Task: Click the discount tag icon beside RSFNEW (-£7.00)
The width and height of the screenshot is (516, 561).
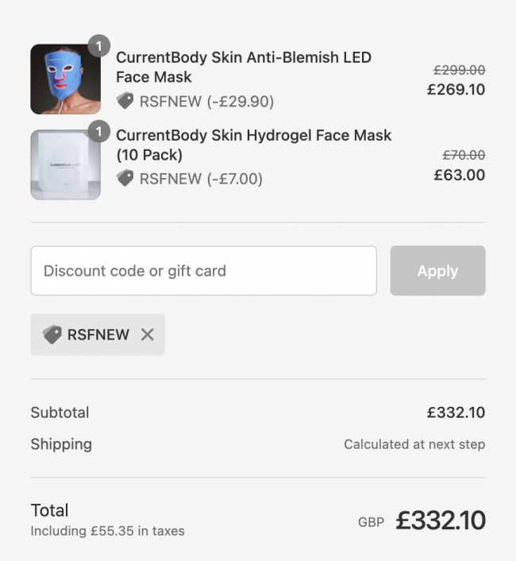Action: coord(125,179)
